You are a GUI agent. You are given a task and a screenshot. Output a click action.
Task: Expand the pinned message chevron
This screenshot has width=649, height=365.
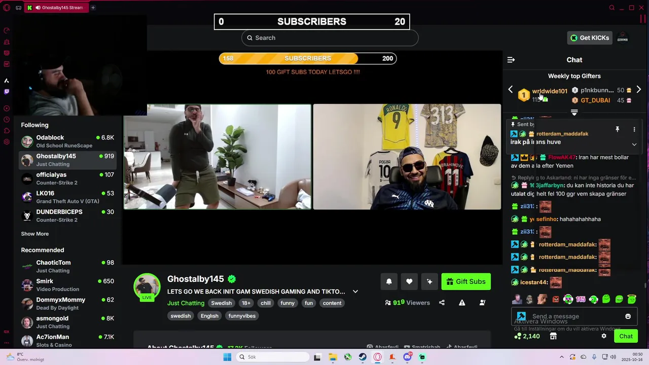pos(634,144)
